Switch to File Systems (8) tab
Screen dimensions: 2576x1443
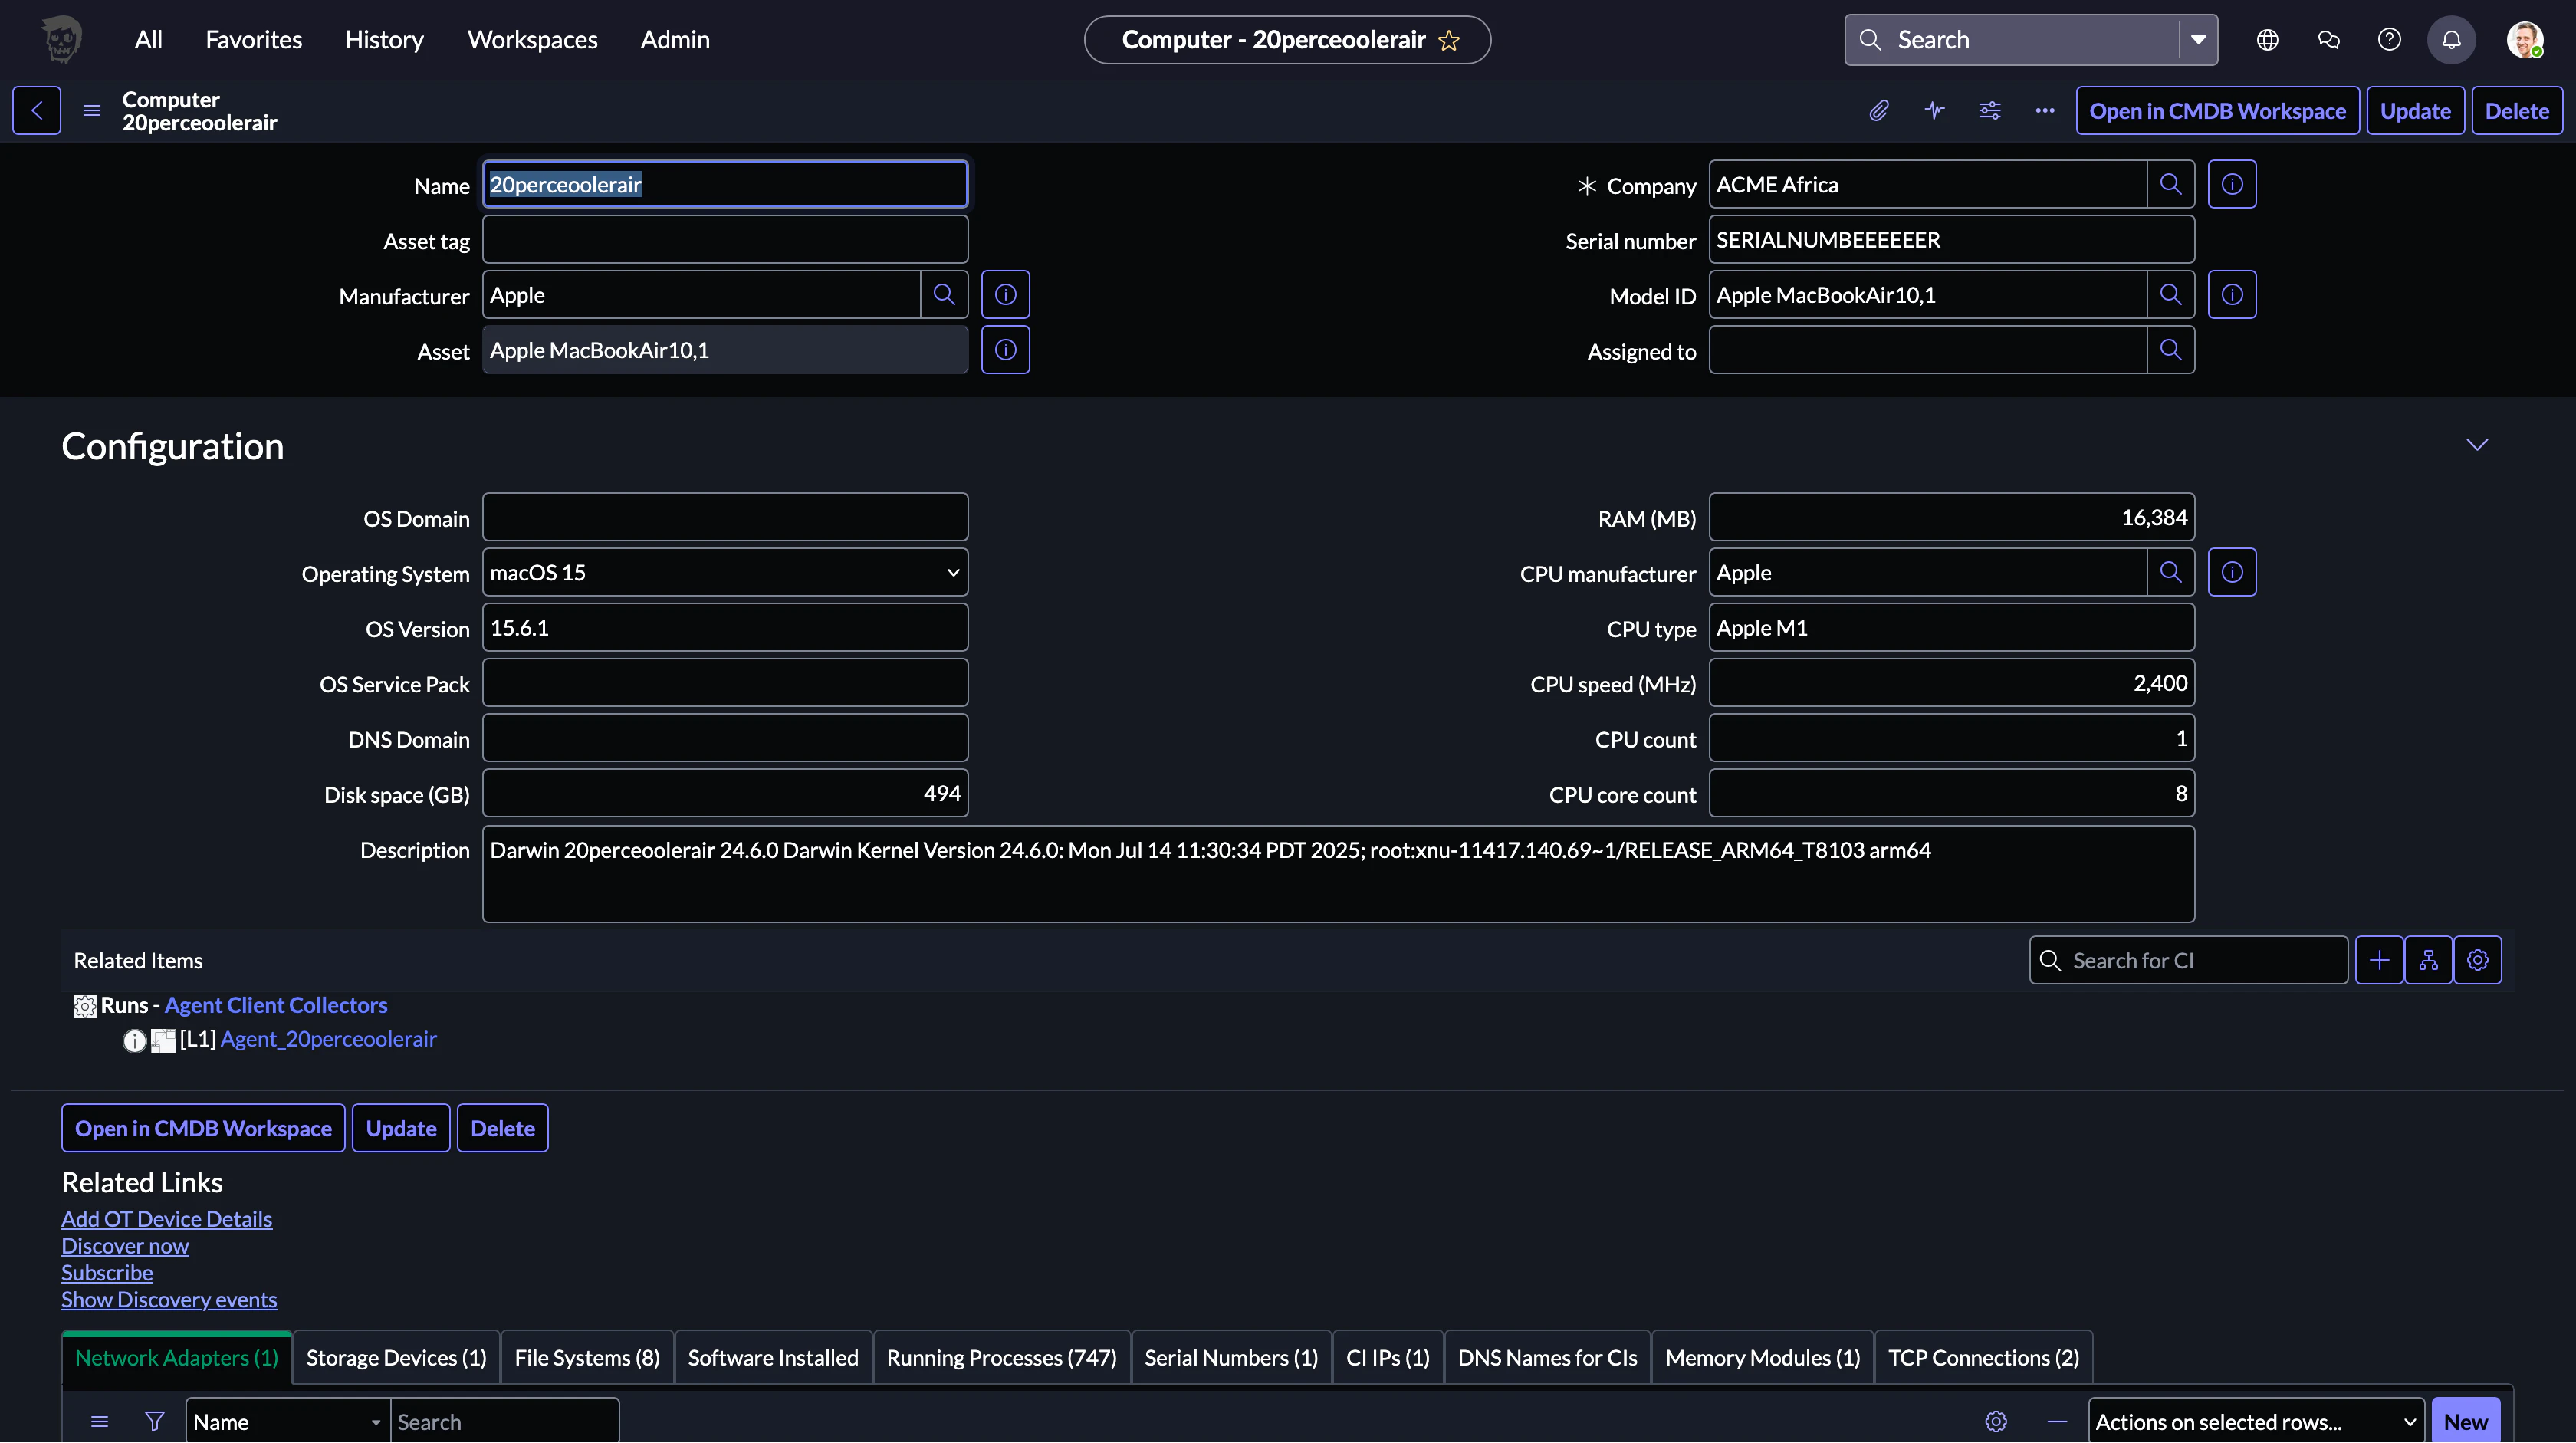587,1357
